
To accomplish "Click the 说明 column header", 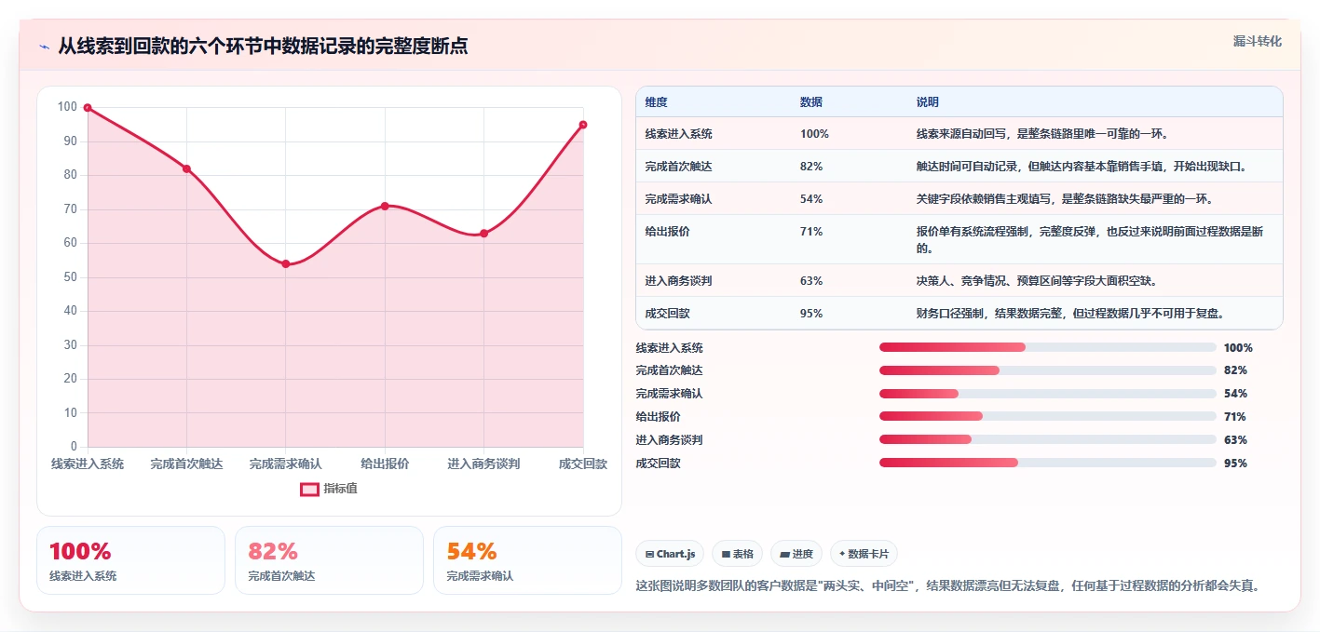I will tap(927, 102).
